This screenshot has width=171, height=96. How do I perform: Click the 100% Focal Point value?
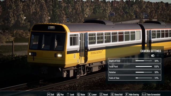point(156,66)
